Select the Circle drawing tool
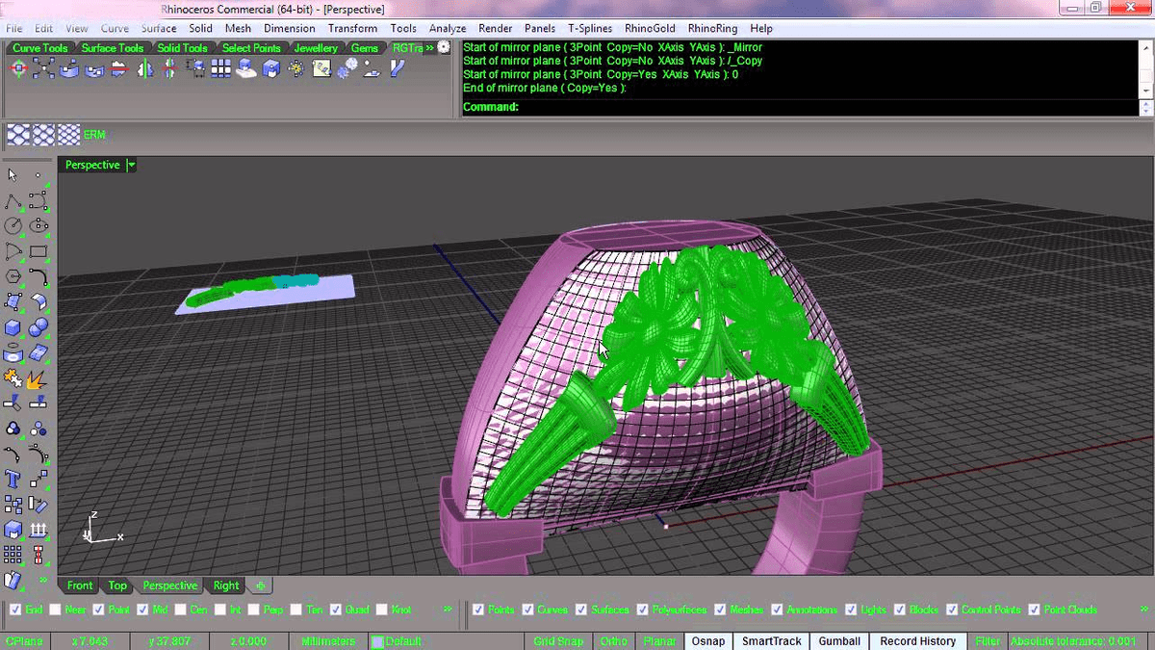The image size is (1155, 650). click(x=13, y=227)
